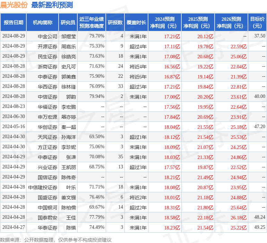This screenshot has height=243, width=267.
Task: Click the 晨光股份 title text
Action: pos(14,5)
